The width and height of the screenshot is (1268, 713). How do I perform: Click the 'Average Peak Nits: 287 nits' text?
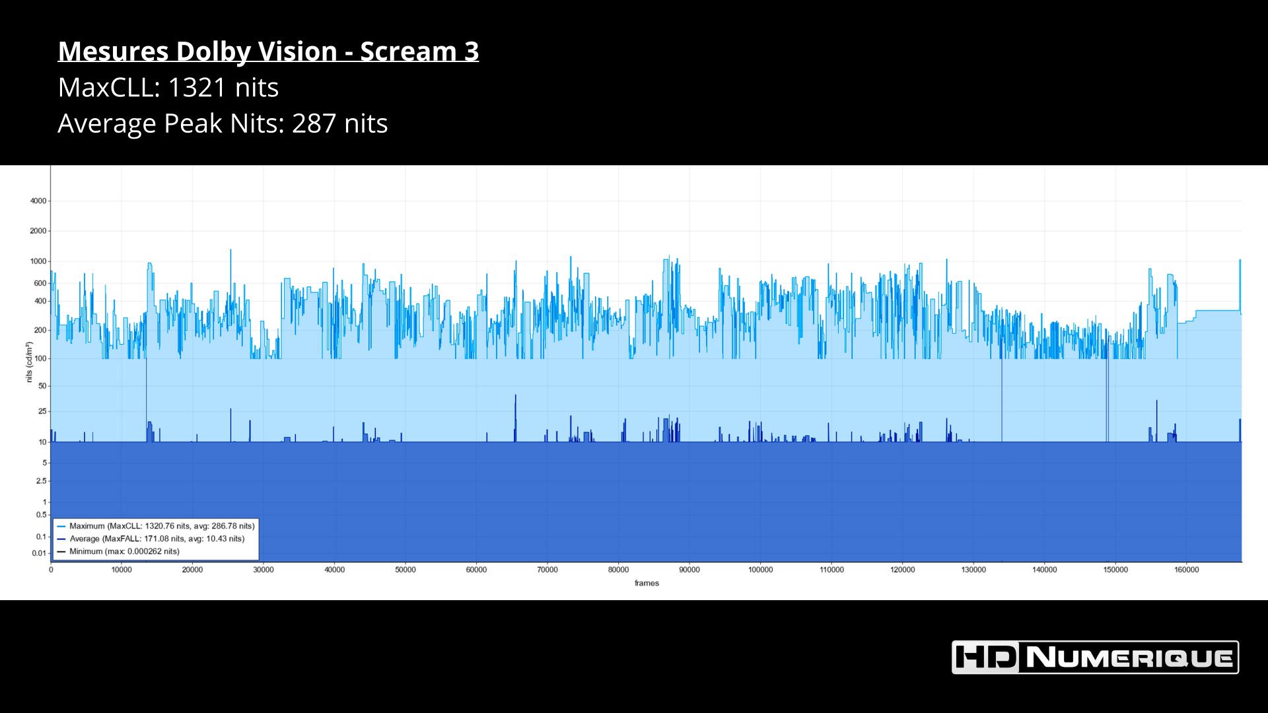point(223,123)
